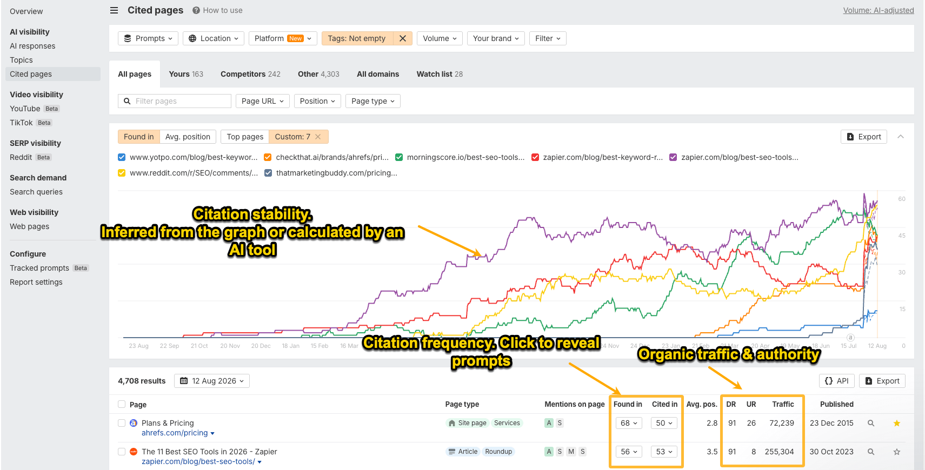
Task: Select the Top pages chart option
Action: (x=245, y=137)
